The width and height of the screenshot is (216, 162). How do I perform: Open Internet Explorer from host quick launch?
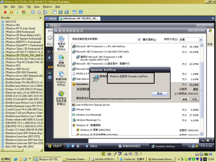pyautogui.click(x=16, y=159)
